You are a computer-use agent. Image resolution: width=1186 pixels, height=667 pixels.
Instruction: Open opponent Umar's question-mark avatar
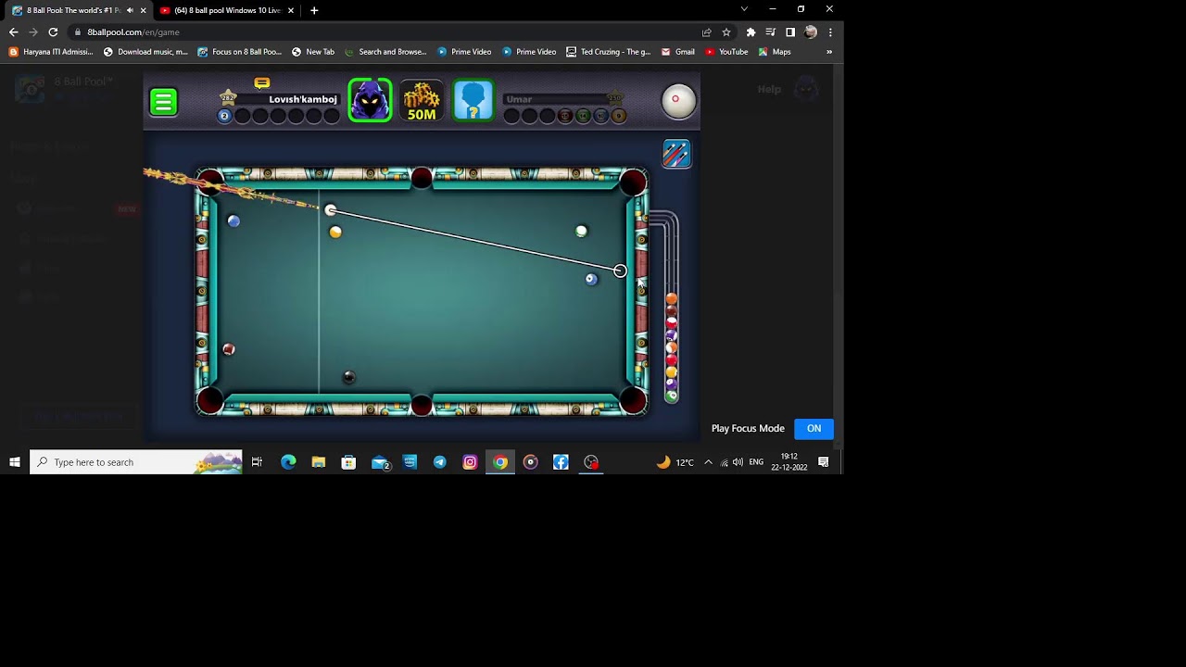tap(473, 101)
